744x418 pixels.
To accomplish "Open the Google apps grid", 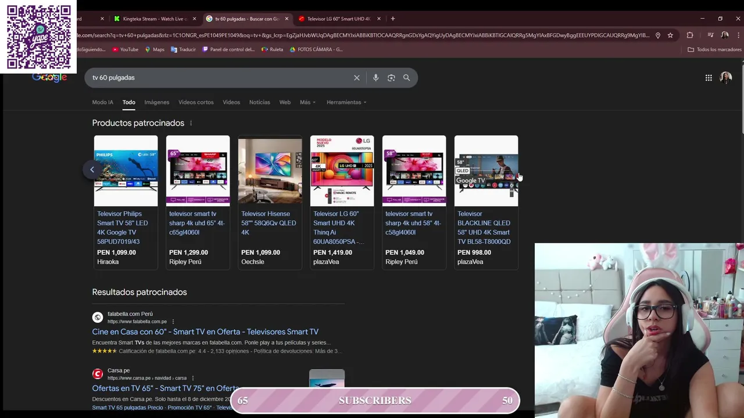I will pos(709,78).
